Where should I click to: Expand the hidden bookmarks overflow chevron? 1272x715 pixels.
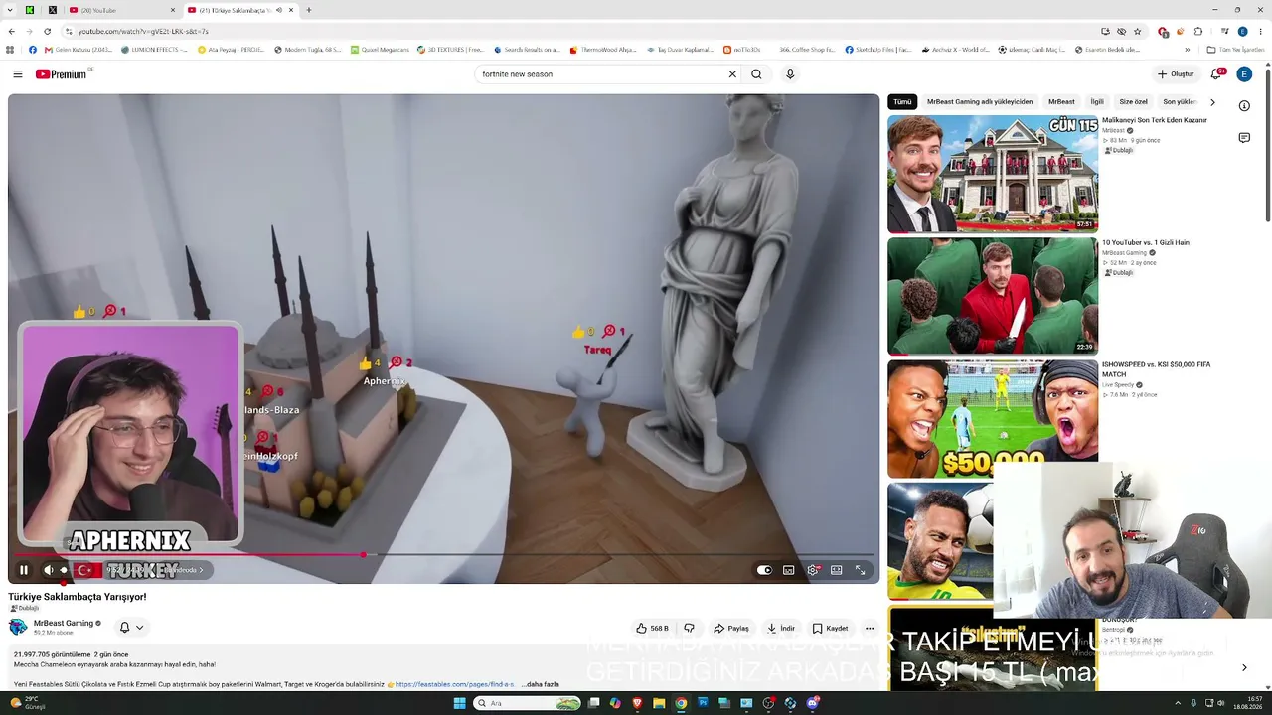point(1187,50)
